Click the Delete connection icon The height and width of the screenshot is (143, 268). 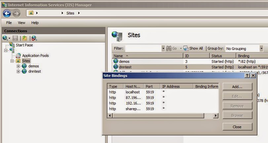click(34, 38)
